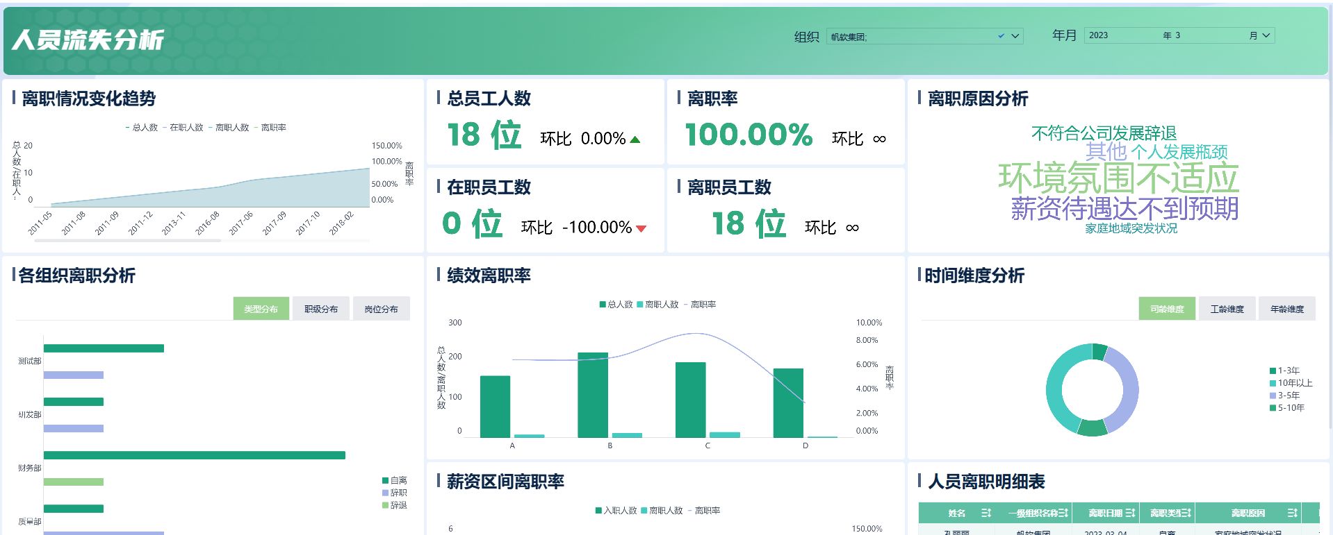Image resolution: width=1333 pixels, height=535 pixels.
Task: Click the 环境氛围不适应 word in the word cloud
Action: [x=1118, y=178]
